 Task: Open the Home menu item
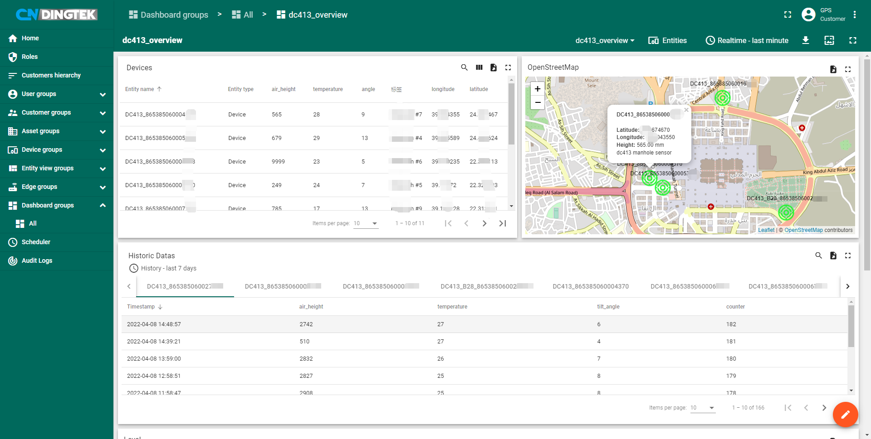click(x=57, y=38)
